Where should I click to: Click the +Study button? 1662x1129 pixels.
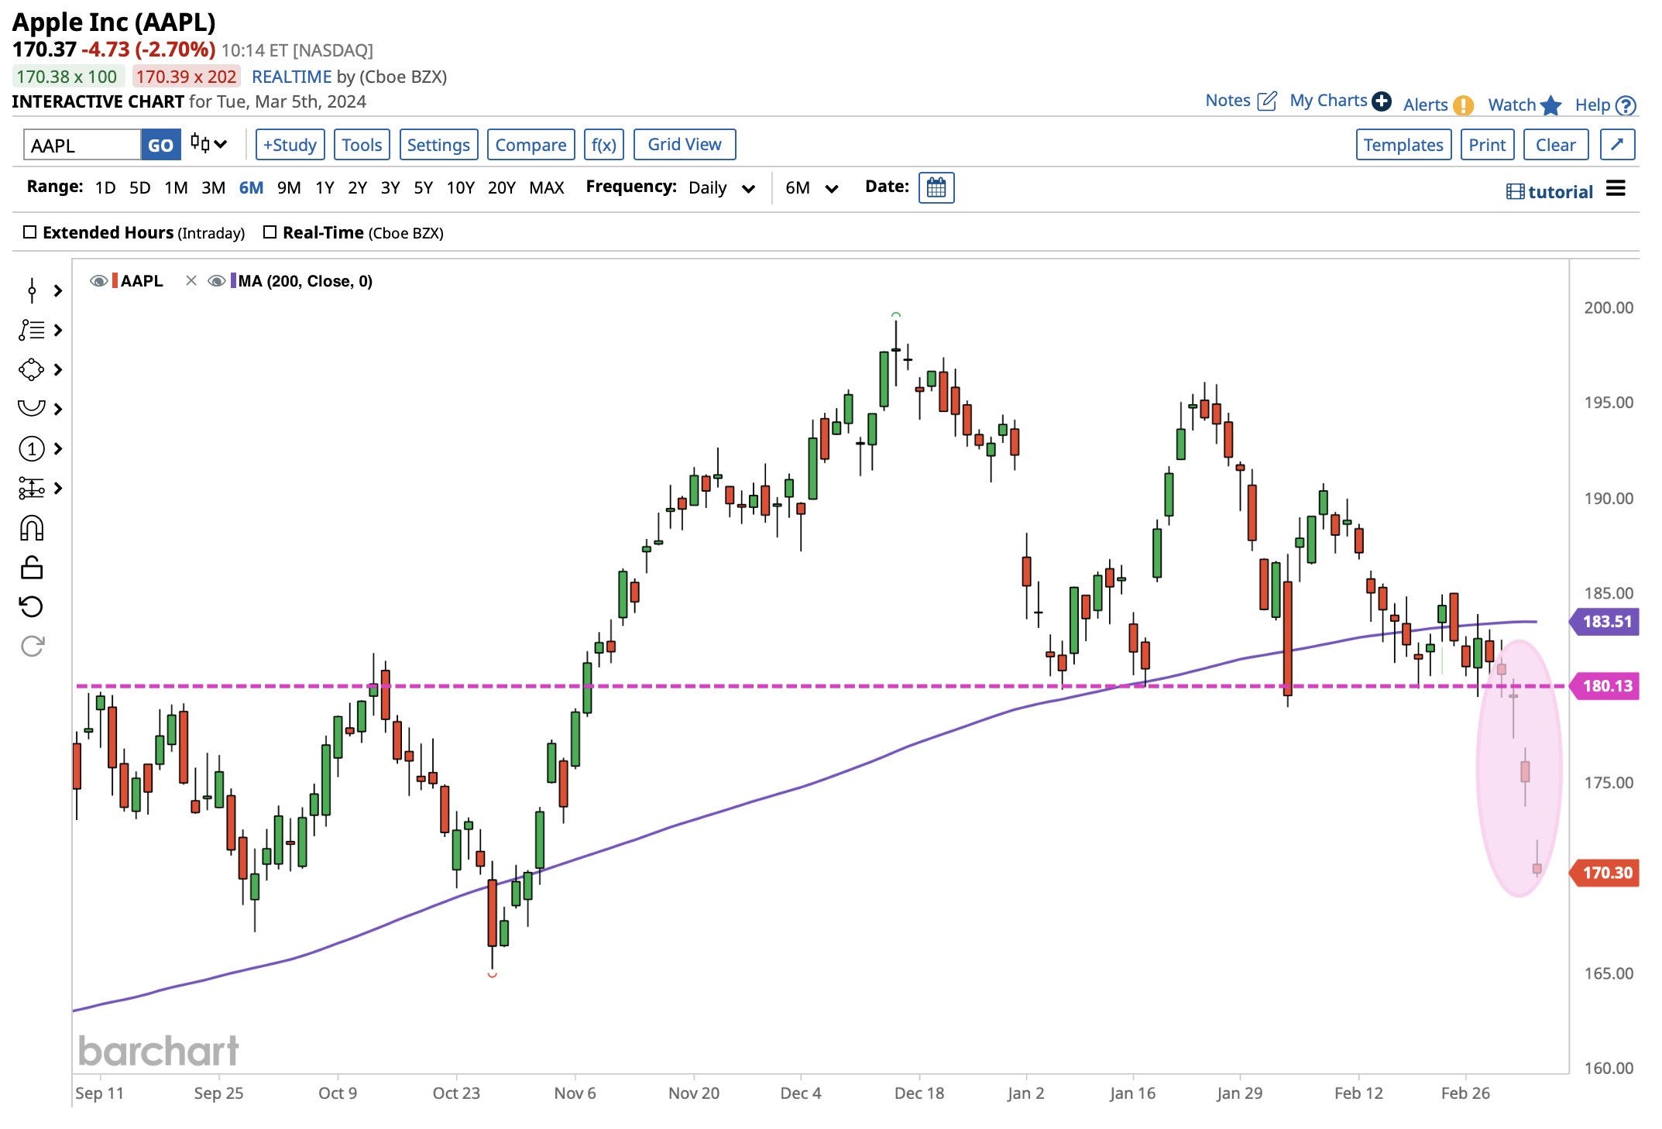(290, 145)
